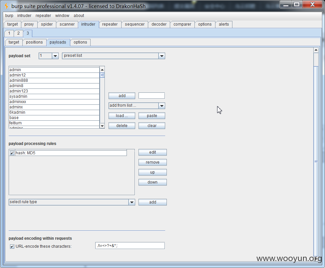Expand the preset list payload type dropdown
The height and width of the screenshot is (268, 325).
tap(162, 56)
